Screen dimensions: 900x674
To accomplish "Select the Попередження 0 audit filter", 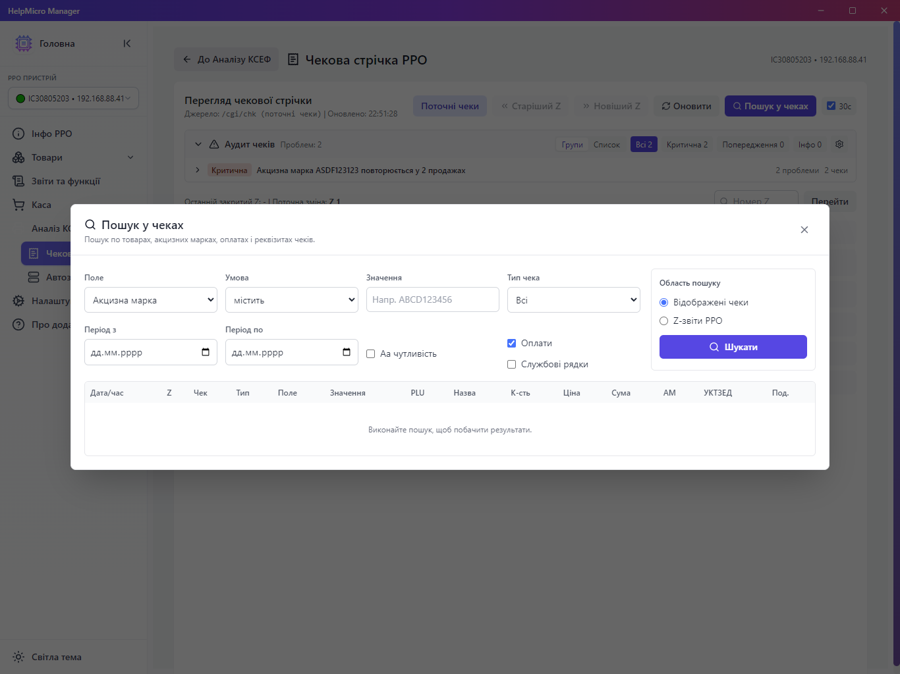I will (753, 145).
